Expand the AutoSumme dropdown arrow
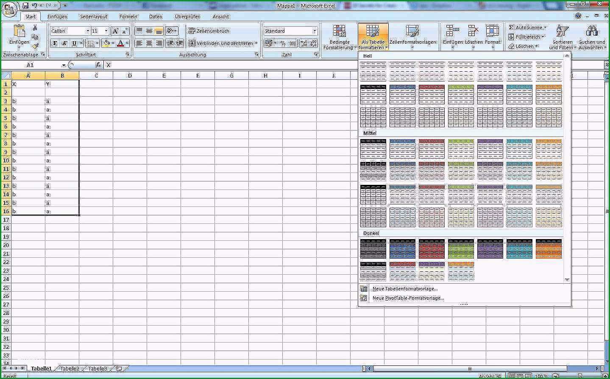 pos(545,28)
